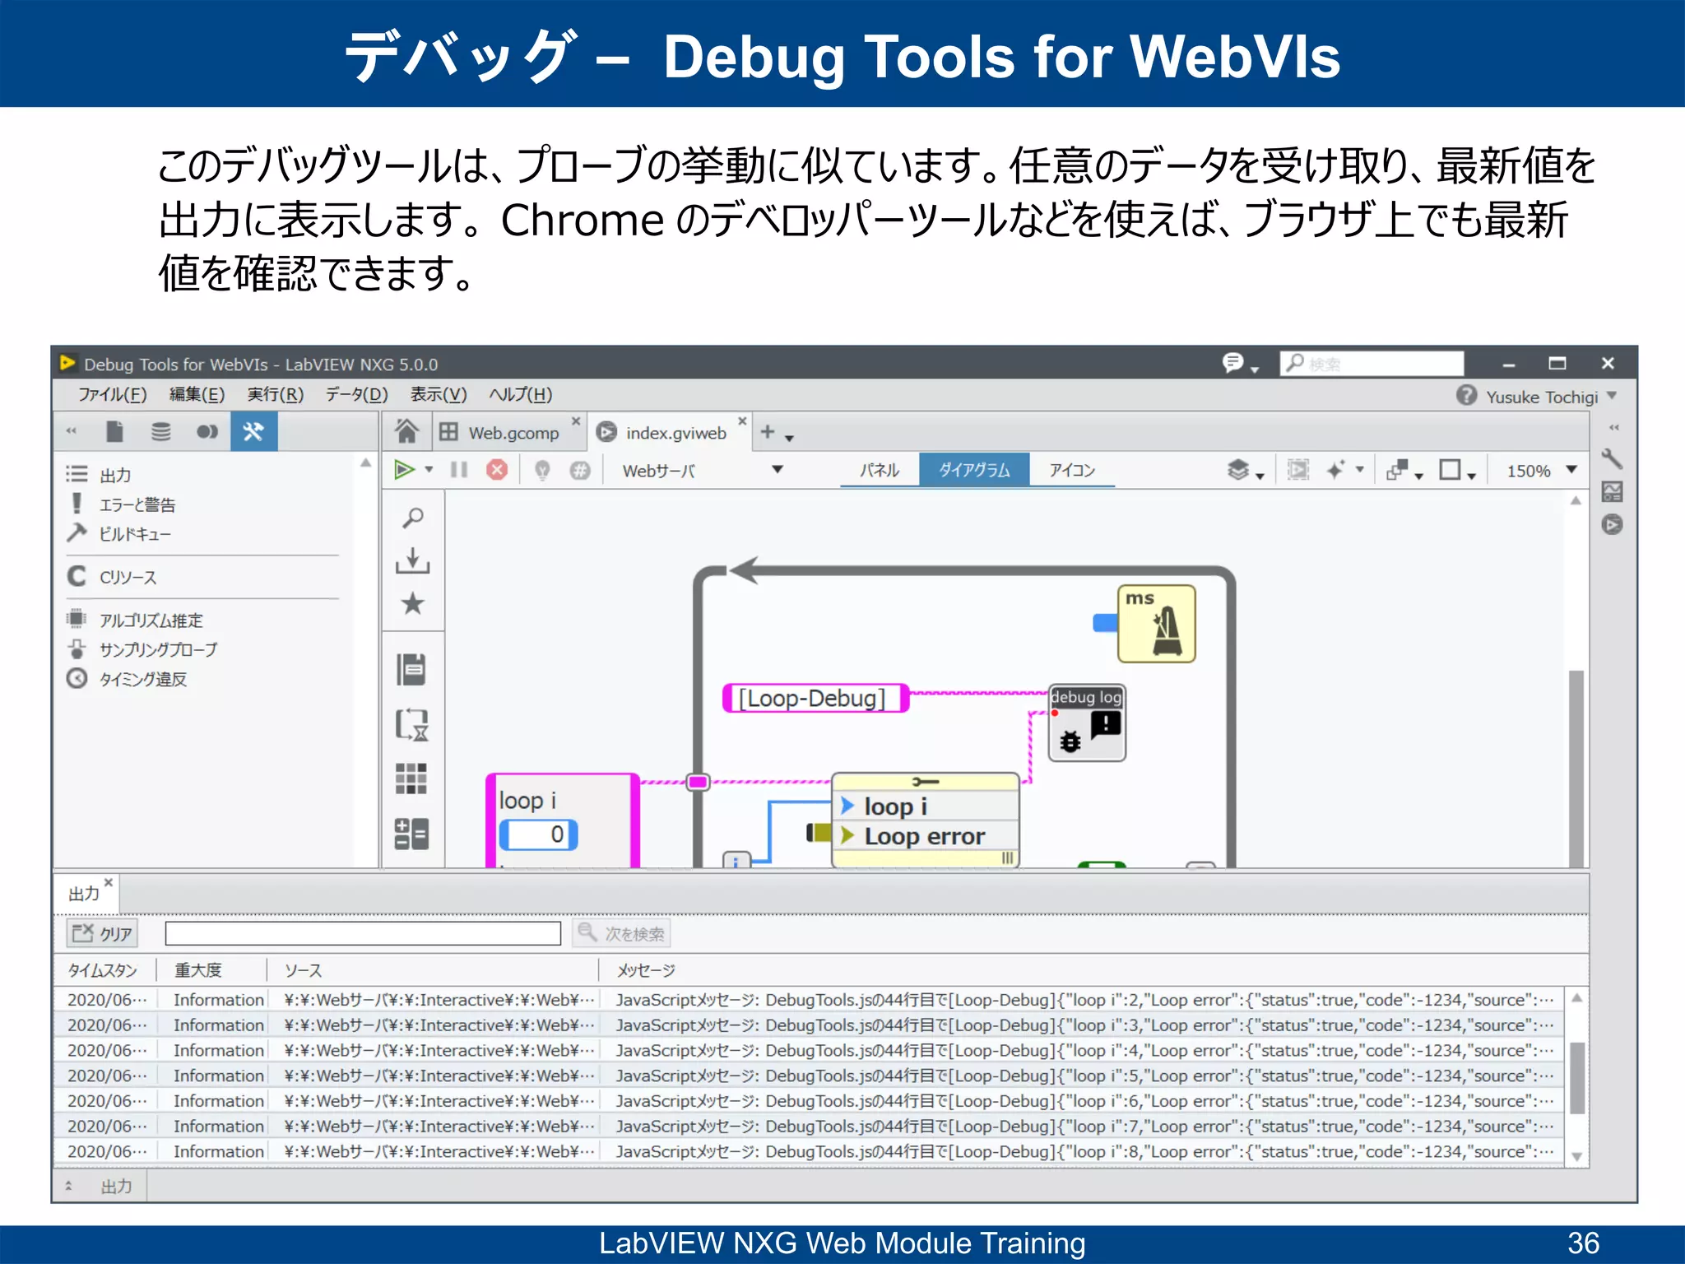Viewport: 1685px width, 1264px height.
Task: Switch view to パネル
Action: pyautogui.click(x=879, y=470)
